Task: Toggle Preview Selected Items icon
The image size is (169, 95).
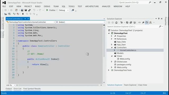Action: click(147, 22)
